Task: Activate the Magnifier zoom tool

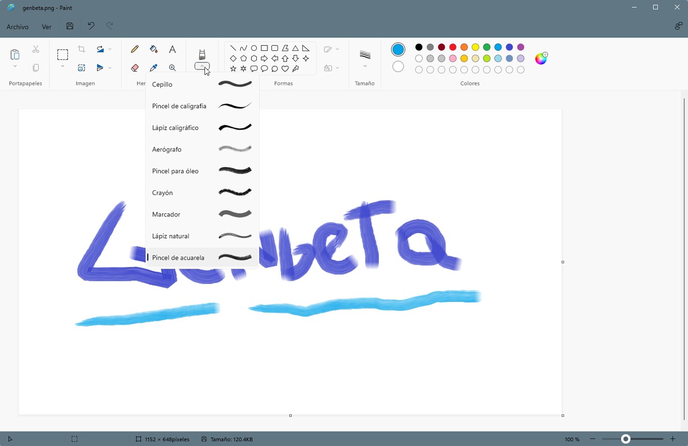Action: pos(172,68)
